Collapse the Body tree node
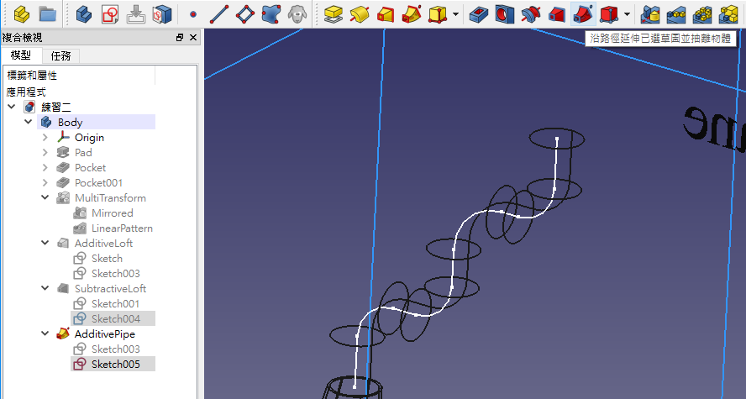This screenshot has width=746, height=399. point(29,123)
